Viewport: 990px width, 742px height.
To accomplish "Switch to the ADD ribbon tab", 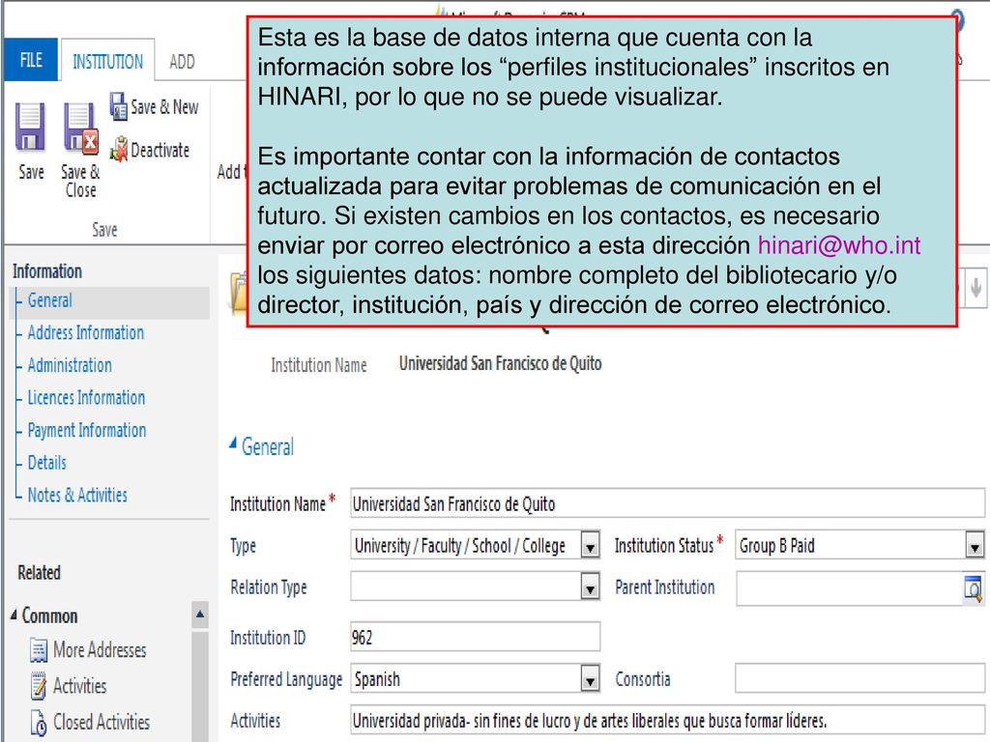I will pyautogui.click(x=182, y=61).
